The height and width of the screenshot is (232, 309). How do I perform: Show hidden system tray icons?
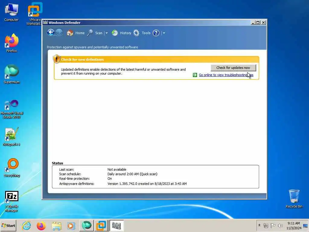pyautogui.click(x=259, y=225)
